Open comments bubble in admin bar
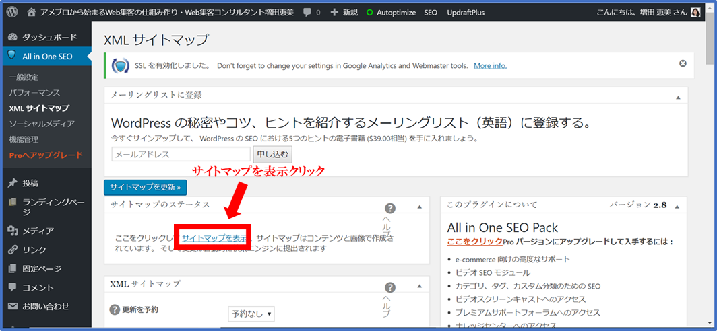Screen dimensions: 717x331 pyautogui.click(x=307, y=13)
